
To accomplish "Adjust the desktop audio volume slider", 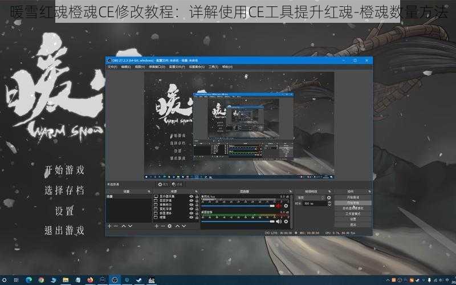I will tap(238, 221).
